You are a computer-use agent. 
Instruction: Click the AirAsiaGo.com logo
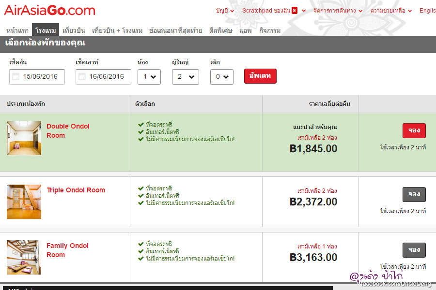pos(50,10)
